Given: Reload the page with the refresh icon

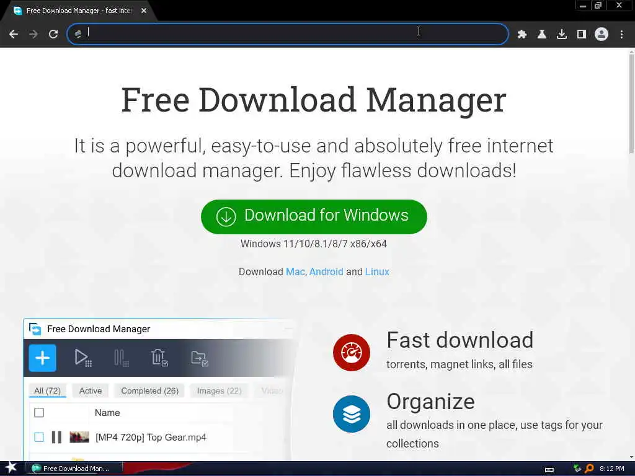Looking at the screenshot, I should (53, 34).
